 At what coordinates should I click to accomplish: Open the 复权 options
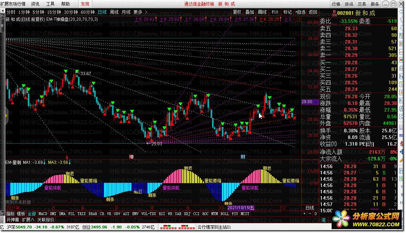(237, 12)
